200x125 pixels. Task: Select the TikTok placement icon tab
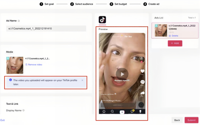(x=102, y=20)
